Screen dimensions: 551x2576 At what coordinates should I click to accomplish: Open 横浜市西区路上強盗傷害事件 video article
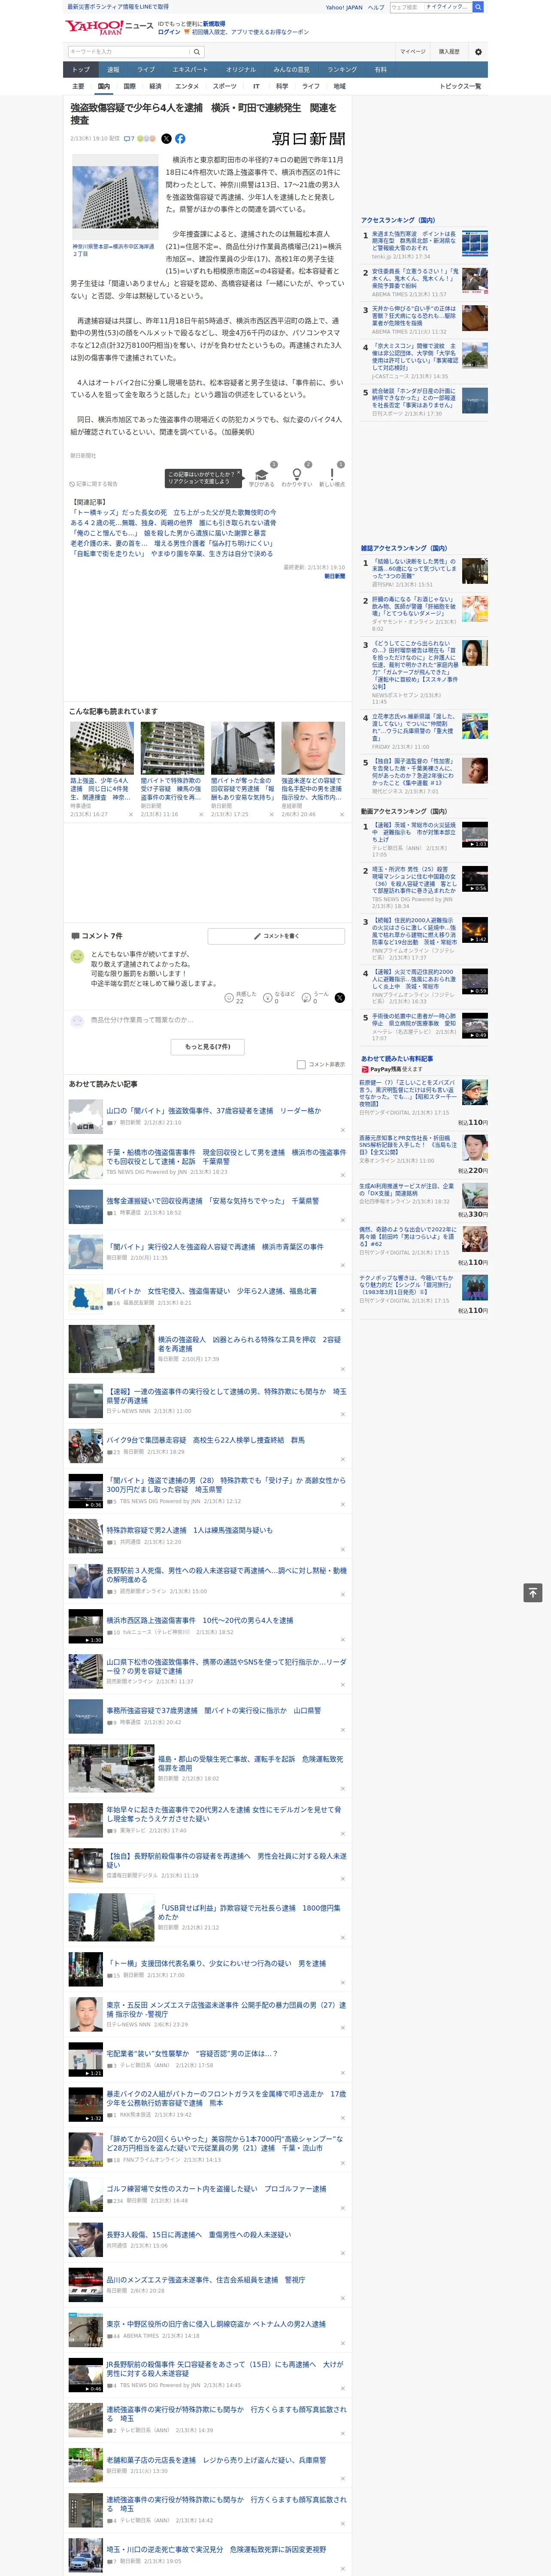200,1620
